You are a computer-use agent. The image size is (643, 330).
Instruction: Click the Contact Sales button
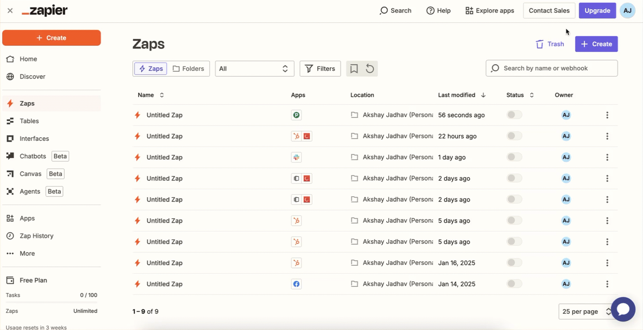549,11
